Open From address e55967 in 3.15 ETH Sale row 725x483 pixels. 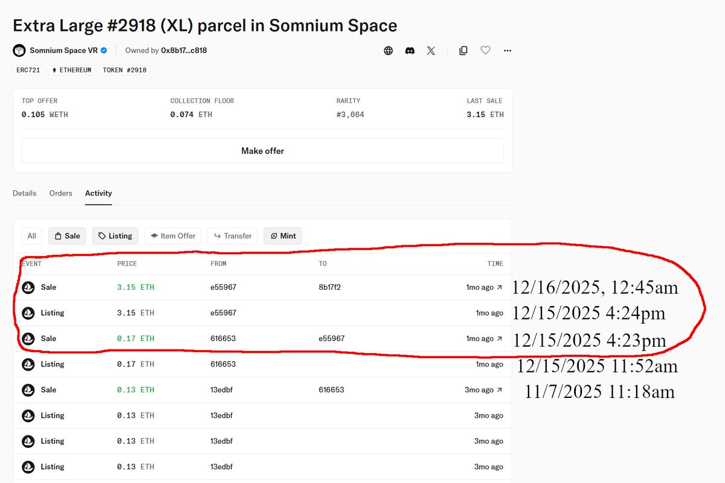point(224,287)
